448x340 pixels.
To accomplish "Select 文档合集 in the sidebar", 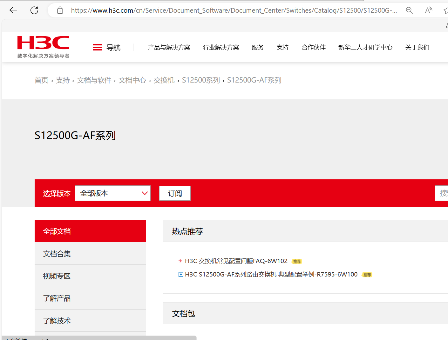I will [x=90, y=254].
